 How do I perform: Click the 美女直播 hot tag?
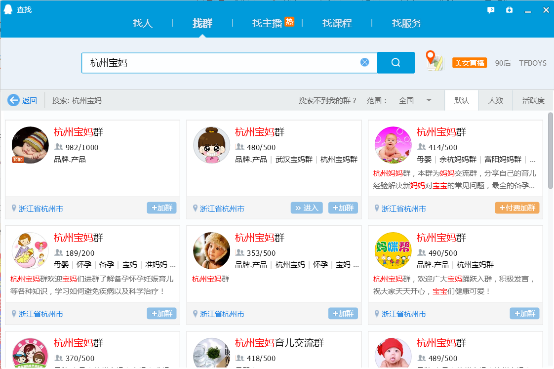[470, 63]
